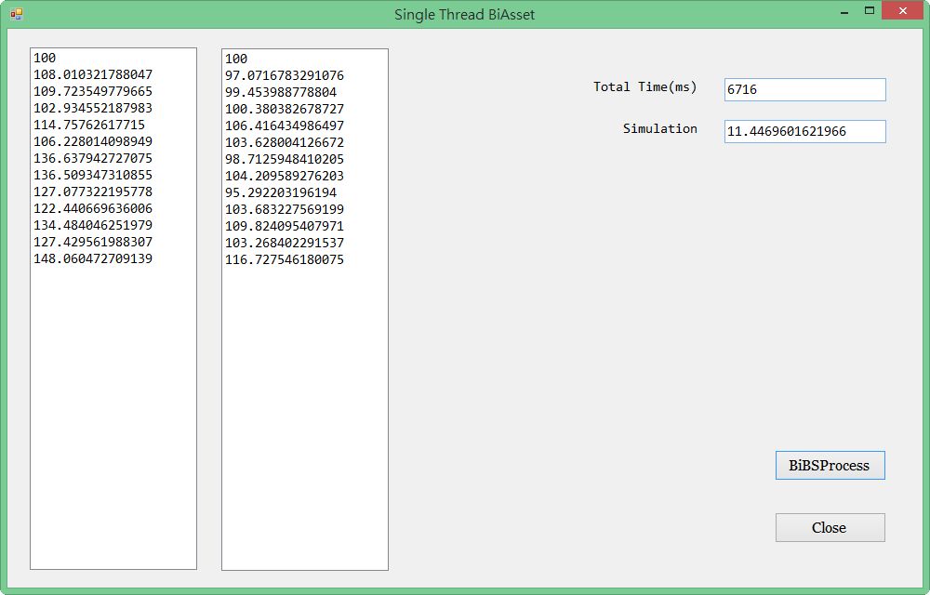
Task: Highlight 136.637942727075 in the left list
Action: point(93,158)
